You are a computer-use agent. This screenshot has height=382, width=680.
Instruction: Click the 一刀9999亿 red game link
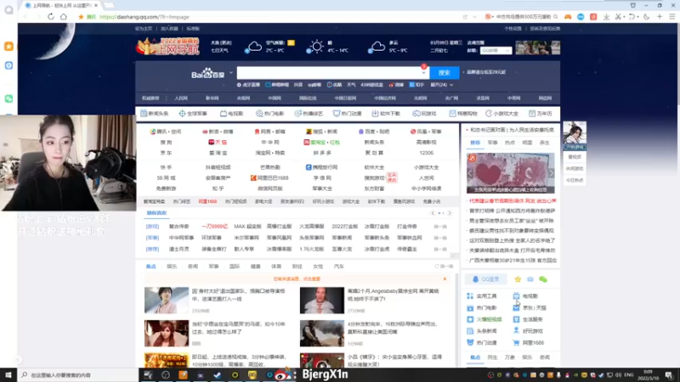coord(214,227)
